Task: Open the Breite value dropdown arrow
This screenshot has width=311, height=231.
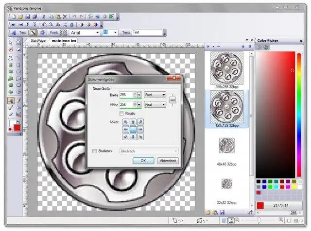Action: pyautogui.click(x=139, y=95)
